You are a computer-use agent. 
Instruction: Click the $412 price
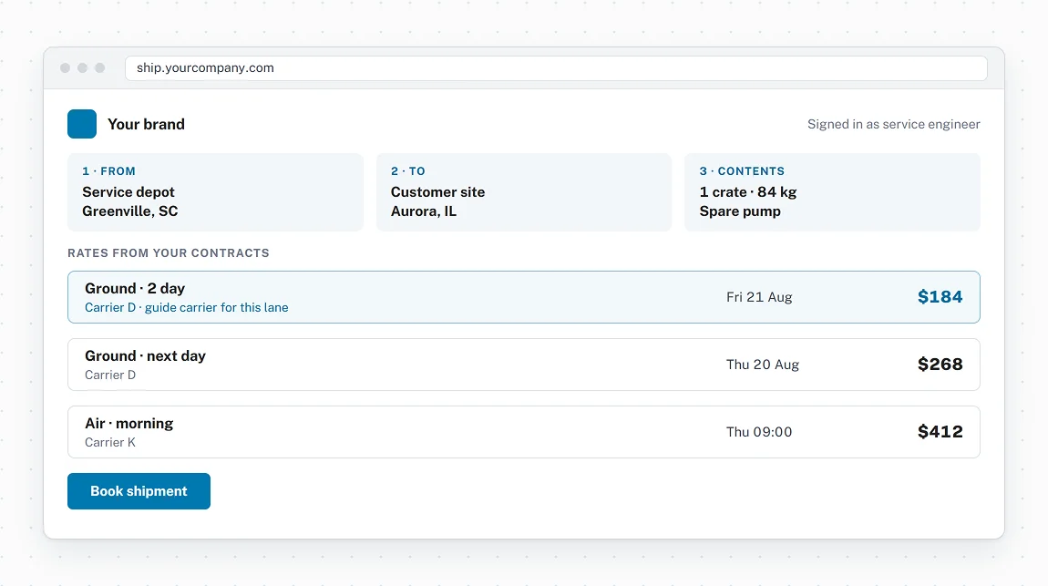[x=940, y=432]
